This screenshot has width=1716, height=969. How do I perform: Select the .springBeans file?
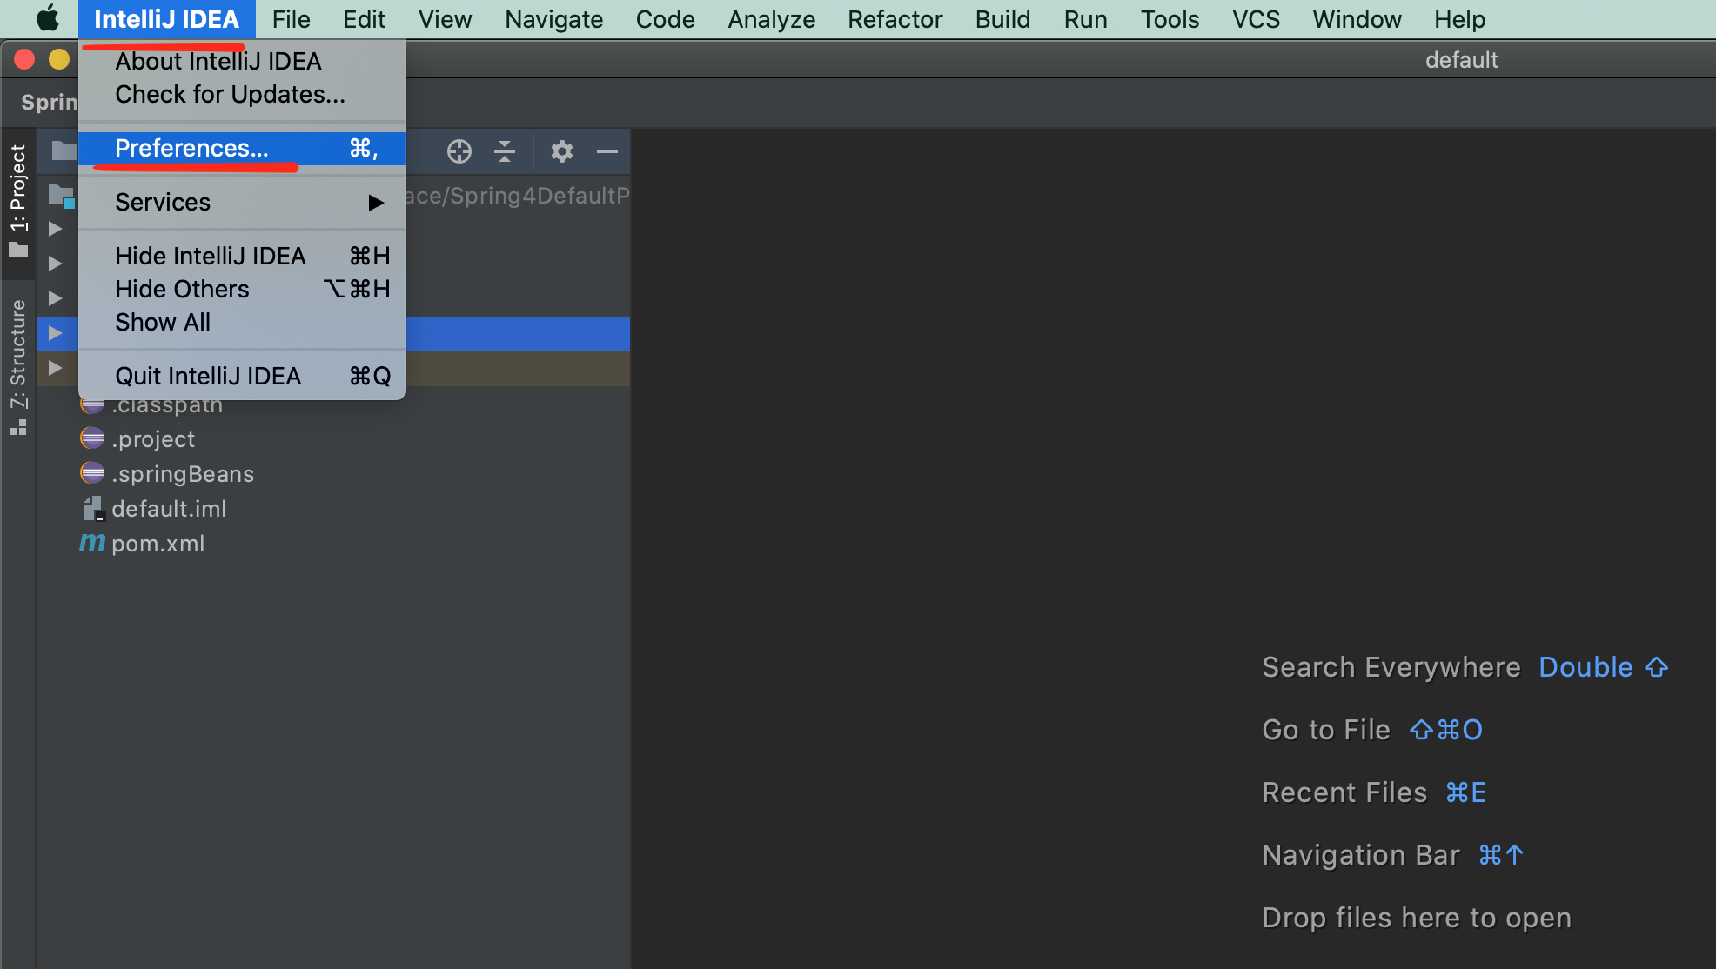[x=183, y=474]
